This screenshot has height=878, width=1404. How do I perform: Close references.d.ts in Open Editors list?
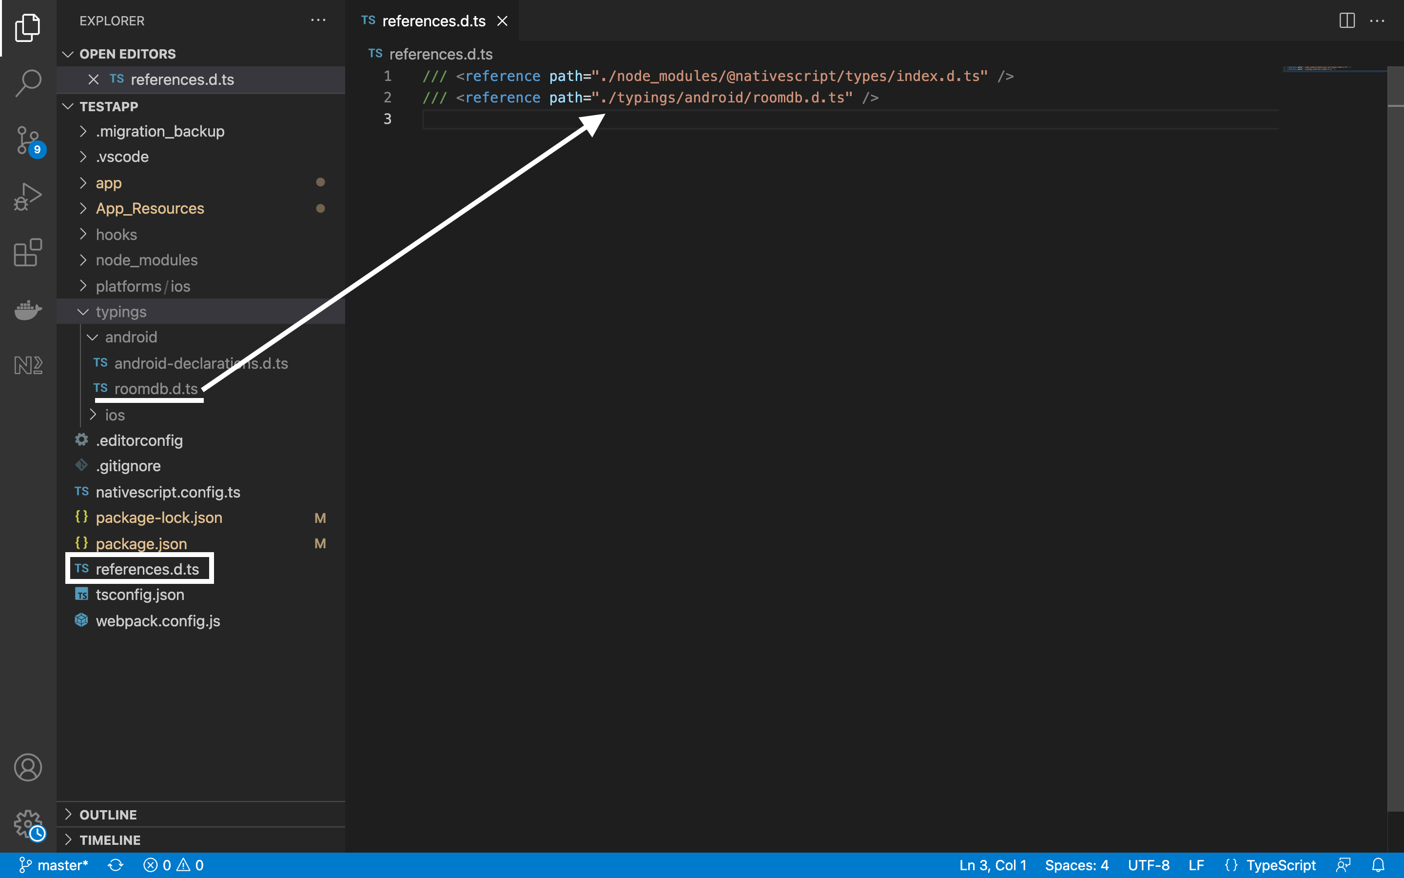point(94,79)
